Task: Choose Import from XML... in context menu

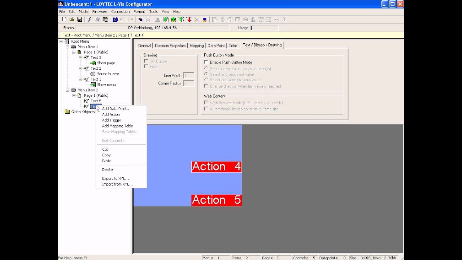Action: click(121, 184)
